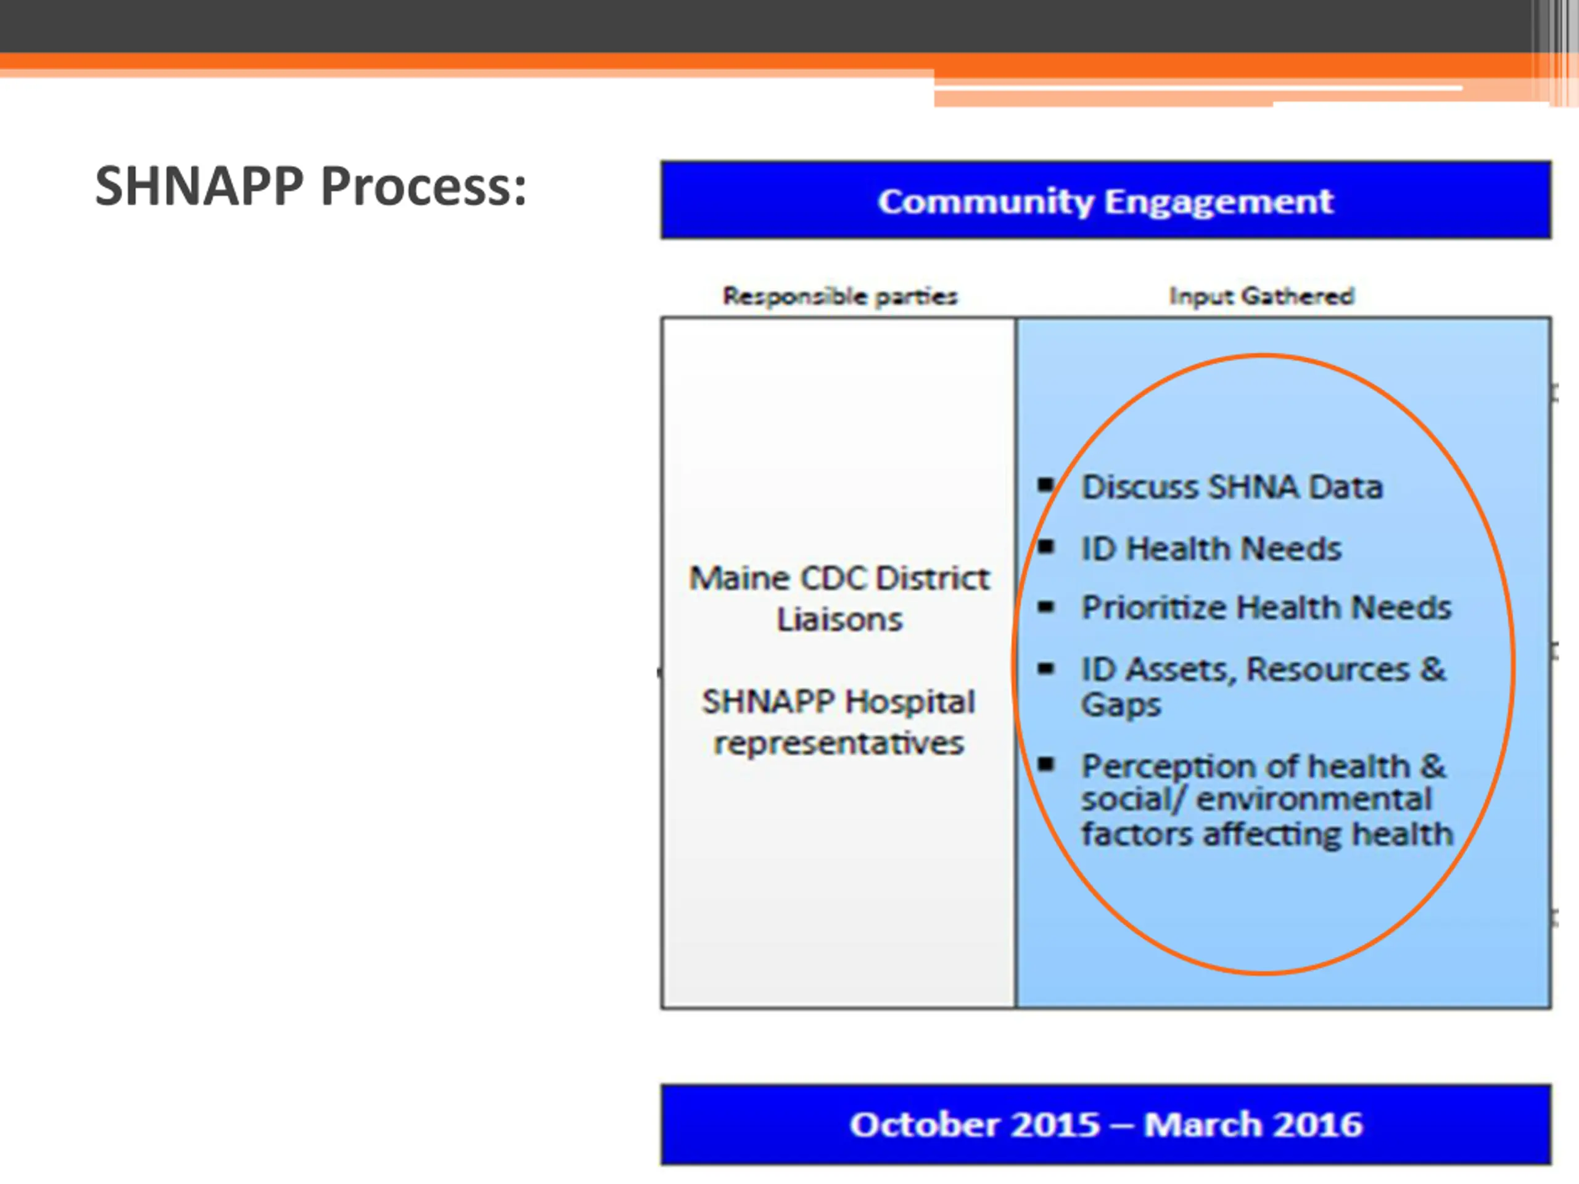Click the Community Engagement header banner
This screenshot has height=1184, width=1579.
point(1106,200)
